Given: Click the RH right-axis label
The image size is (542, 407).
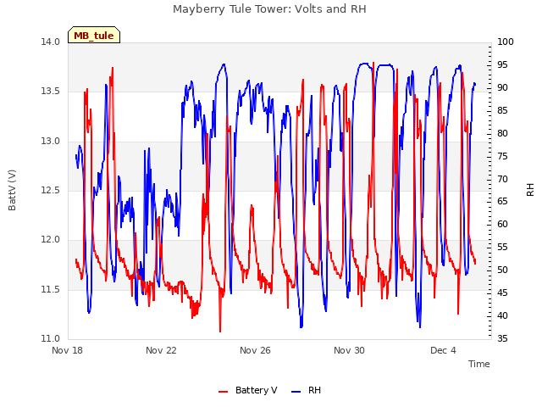Looking at the screenshot, I should pyautogui.click(x=530, y=190).
